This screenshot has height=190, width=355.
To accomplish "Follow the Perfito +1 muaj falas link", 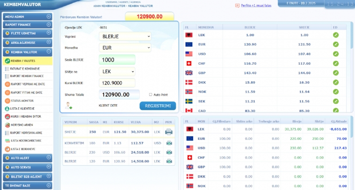I will (x=256, y=5).
